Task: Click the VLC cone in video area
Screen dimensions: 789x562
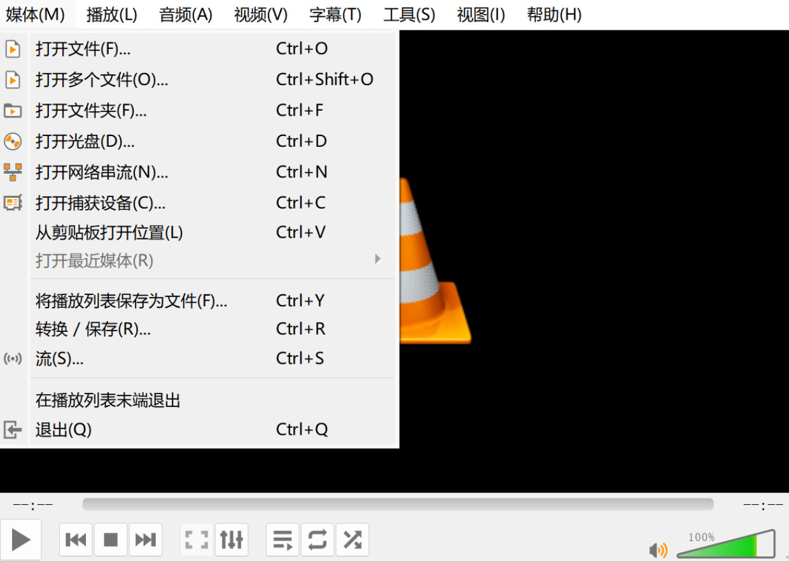Action: [x=435, y=261]
